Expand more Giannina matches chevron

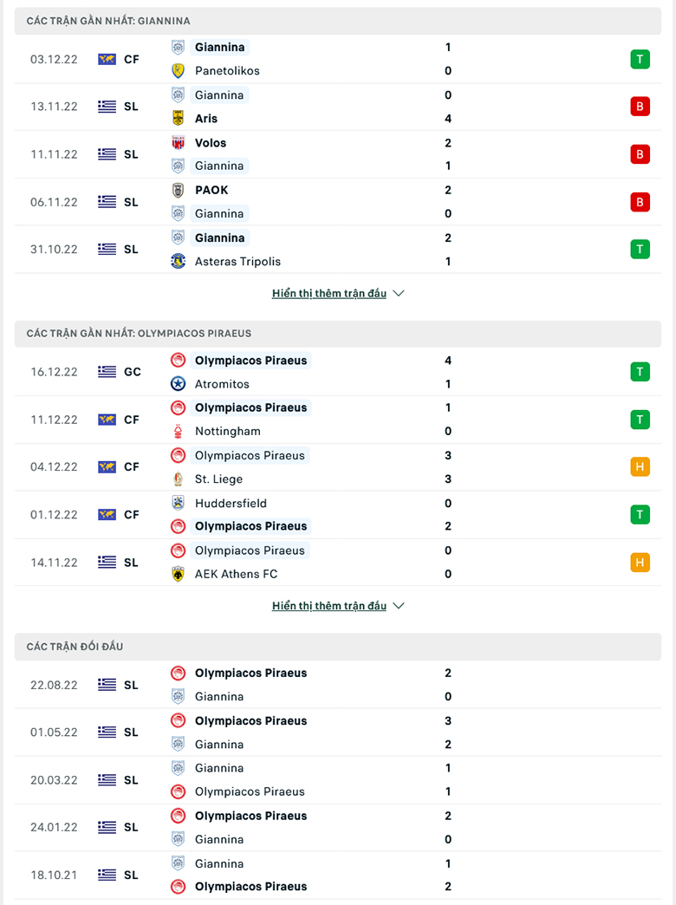(x=399, y=293)
